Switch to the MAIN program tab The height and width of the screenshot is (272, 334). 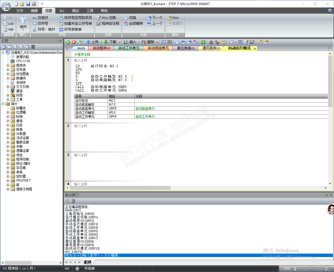81,48
